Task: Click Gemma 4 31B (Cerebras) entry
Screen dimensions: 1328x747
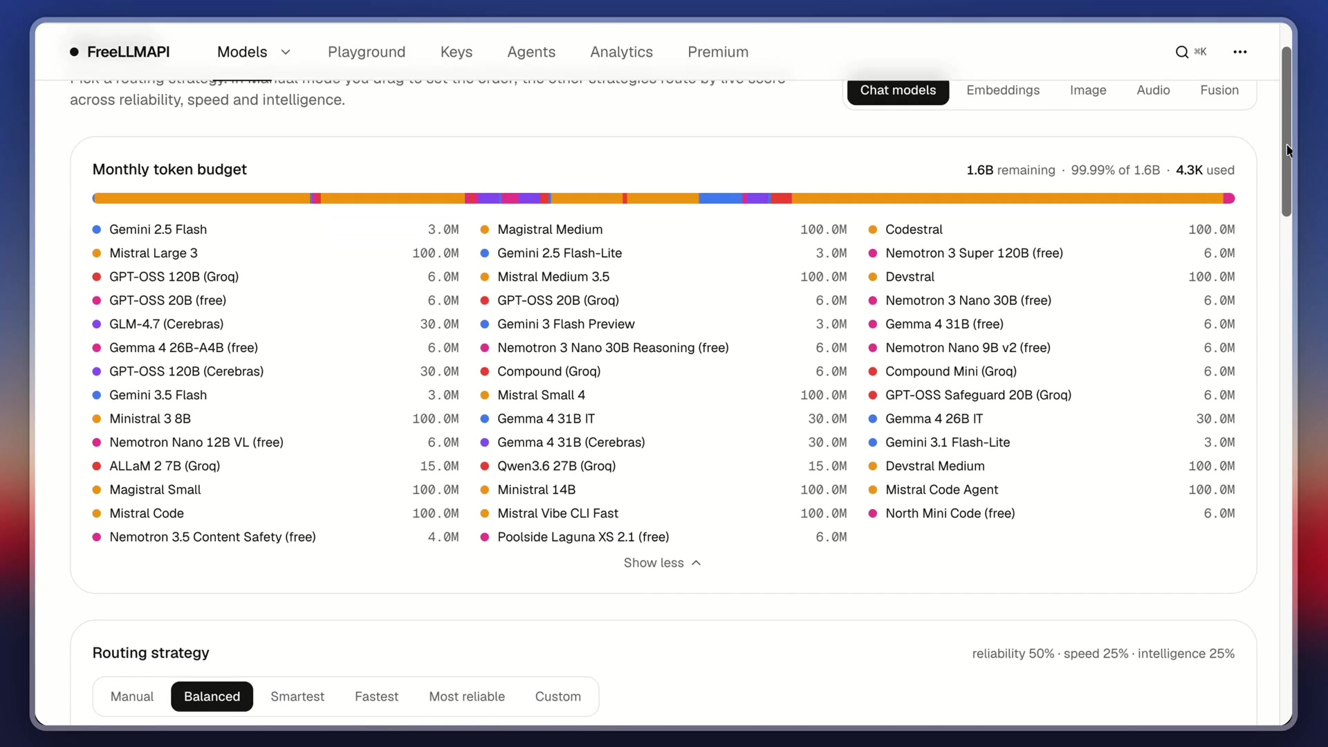Action: click(x=663, y=442)
